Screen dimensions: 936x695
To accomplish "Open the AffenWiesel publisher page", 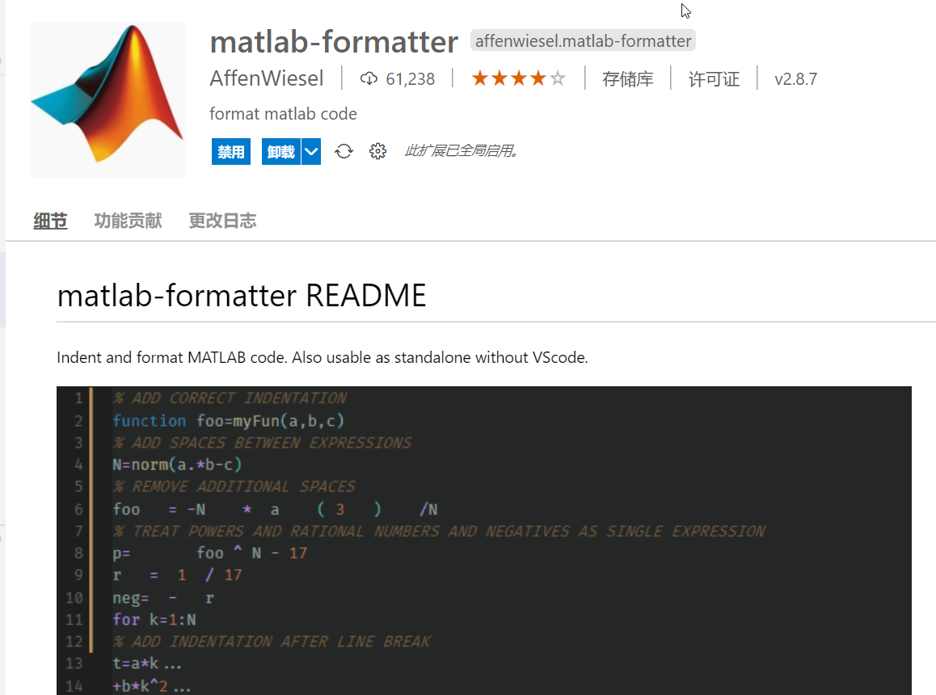I will tap(267, 78).
